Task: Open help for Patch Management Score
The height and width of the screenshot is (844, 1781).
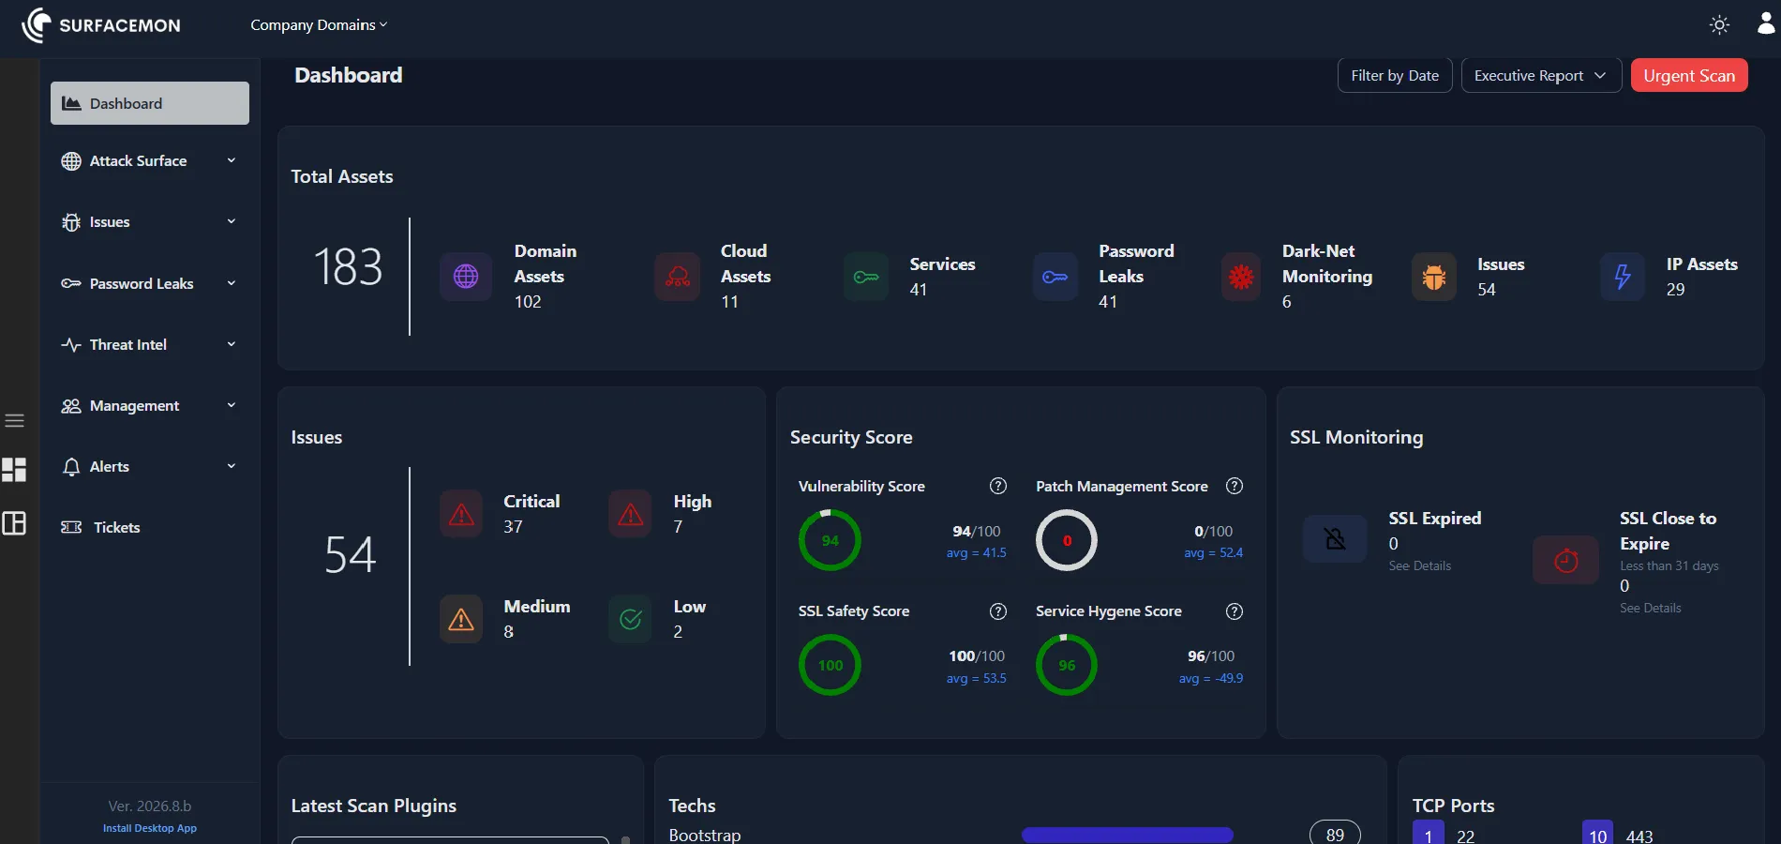Action: (x=1235, y=486)
